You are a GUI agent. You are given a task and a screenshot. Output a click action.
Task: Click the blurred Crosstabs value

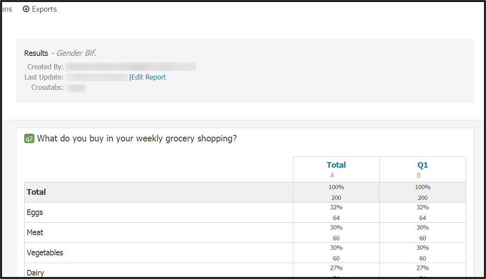(x=76, y=88)
